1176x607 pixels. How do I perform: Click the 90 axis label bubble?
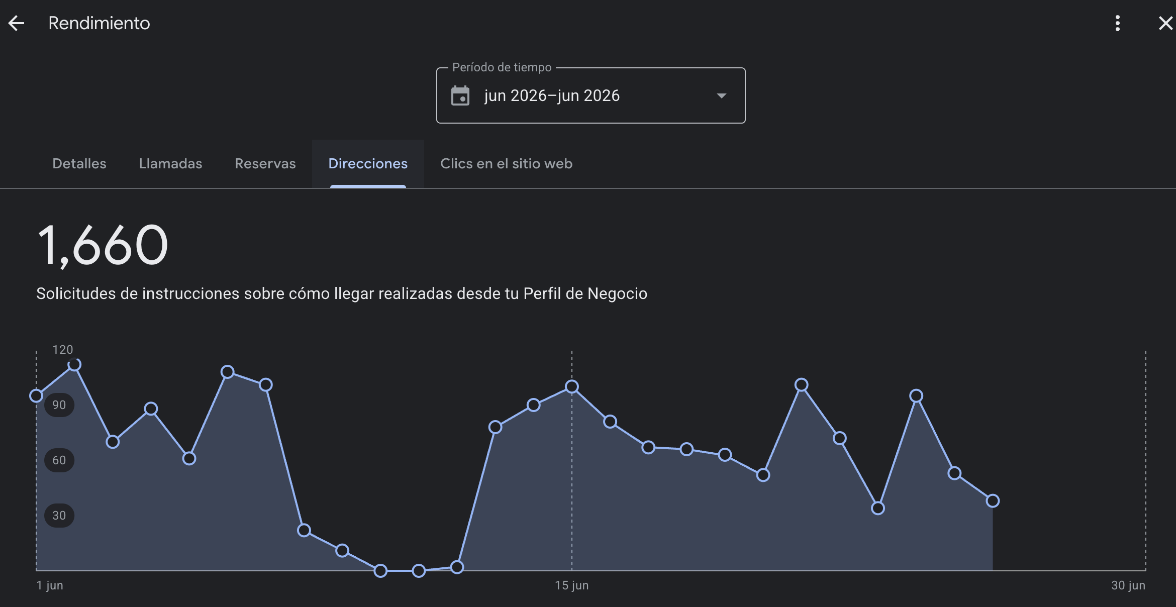coord(59,405)
